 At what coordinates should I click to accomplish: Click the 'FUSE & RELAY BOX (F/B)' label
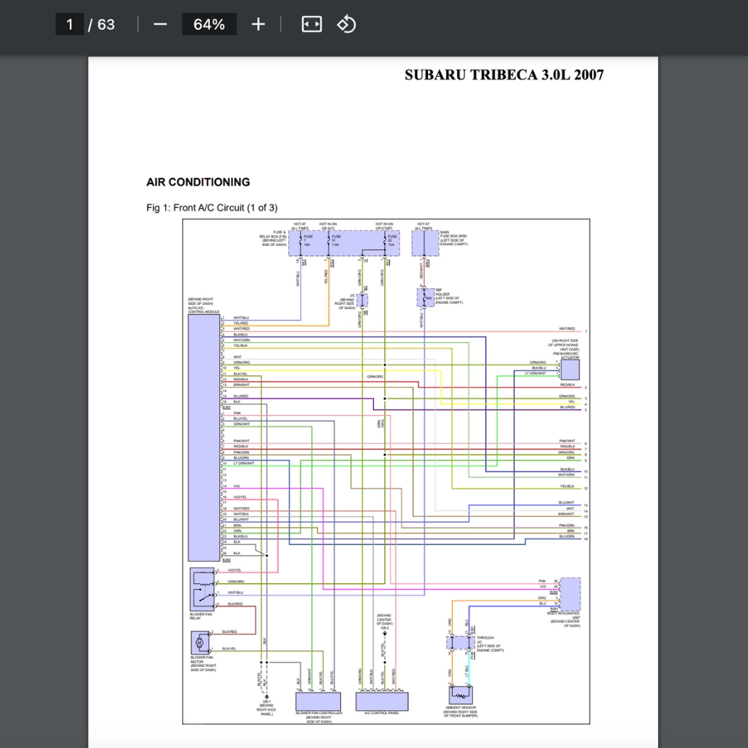click(x=273, y=234)
